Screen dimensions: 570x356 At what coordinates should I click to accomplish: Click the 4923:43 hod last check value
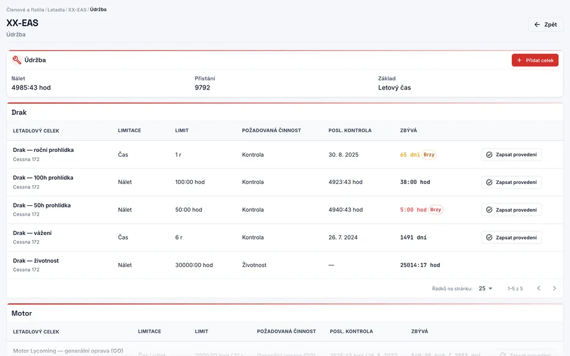tap(346, 182)
